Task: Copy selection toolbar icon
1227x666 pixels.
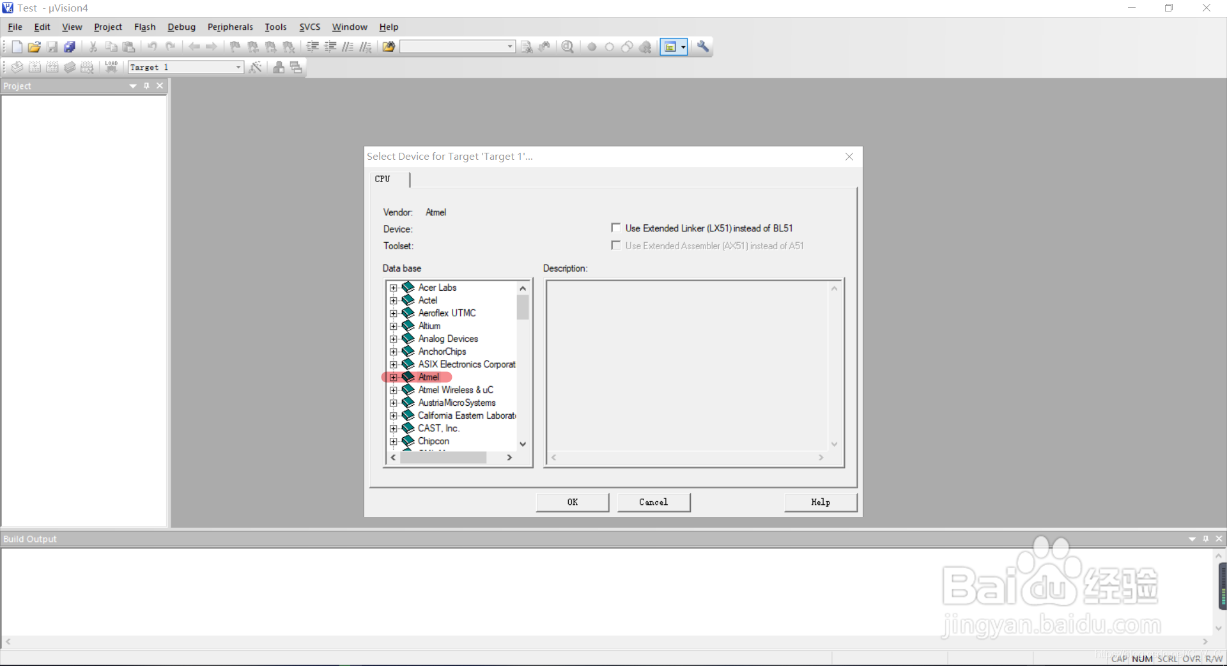Action: 111,47
